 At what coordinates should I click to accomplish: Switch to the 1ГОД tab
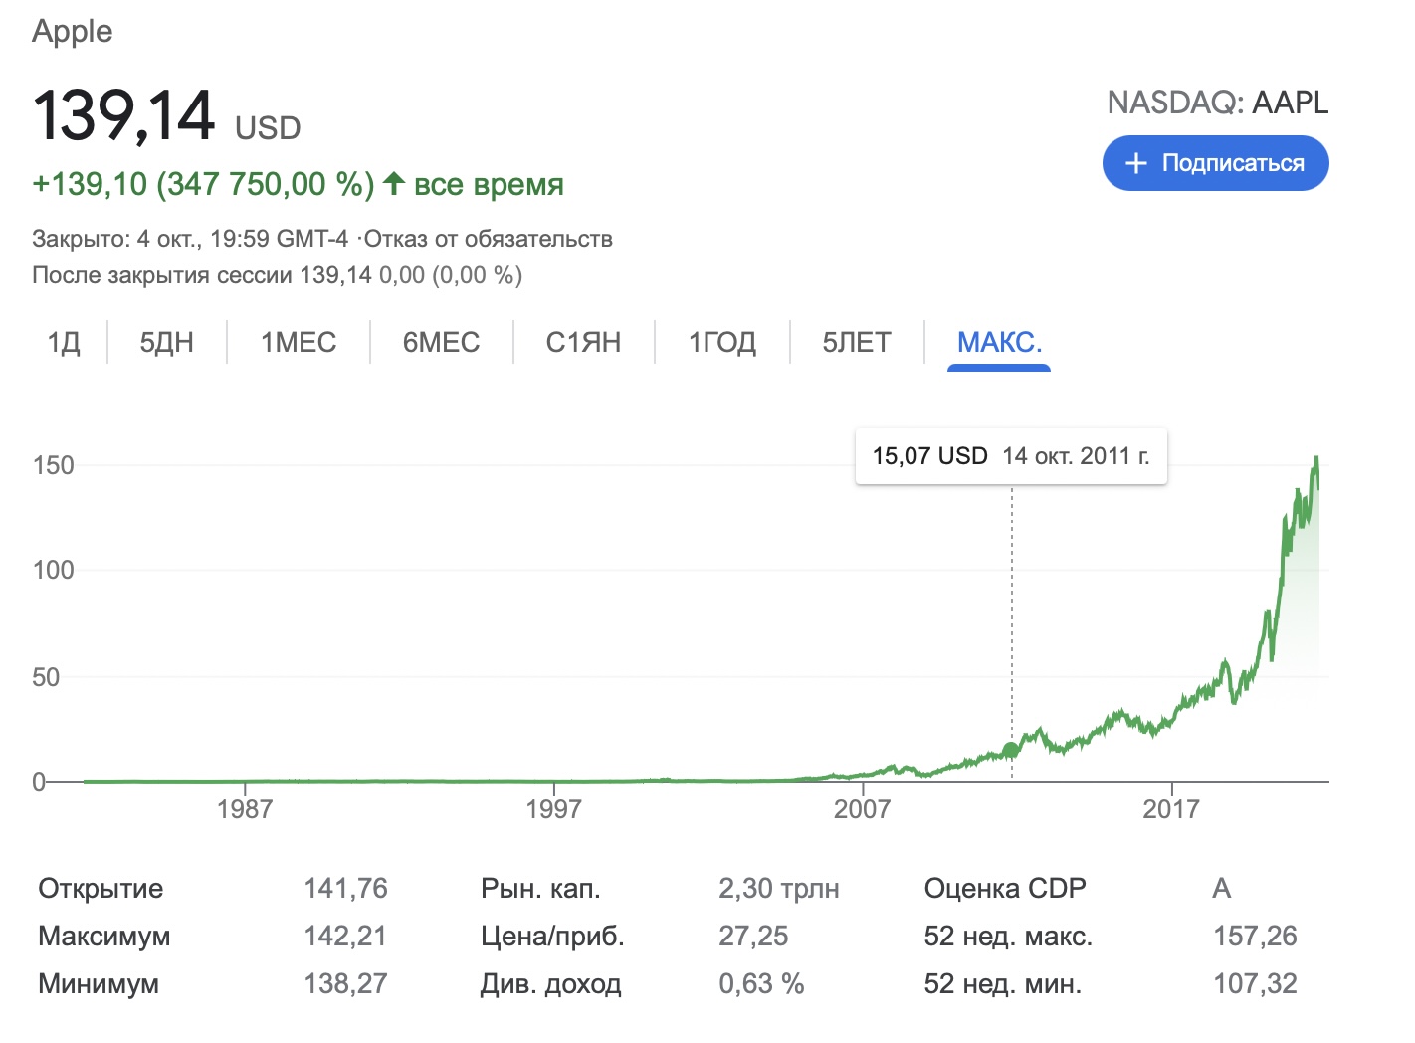(722, 343)
